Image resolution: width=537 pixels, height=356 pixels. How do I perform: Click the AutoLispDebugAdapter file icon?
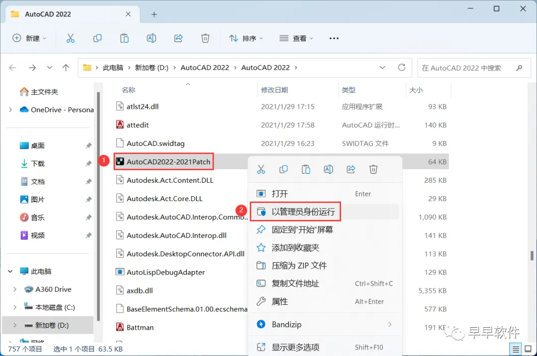tap(120, 272)
